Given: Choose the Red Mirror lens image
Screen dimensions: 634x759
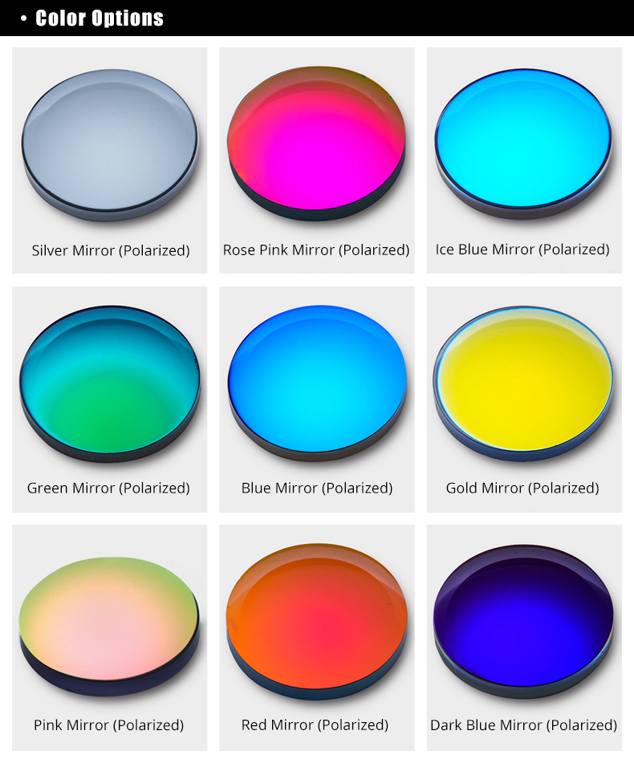Looking at the screenshot, I should point(316,622).
